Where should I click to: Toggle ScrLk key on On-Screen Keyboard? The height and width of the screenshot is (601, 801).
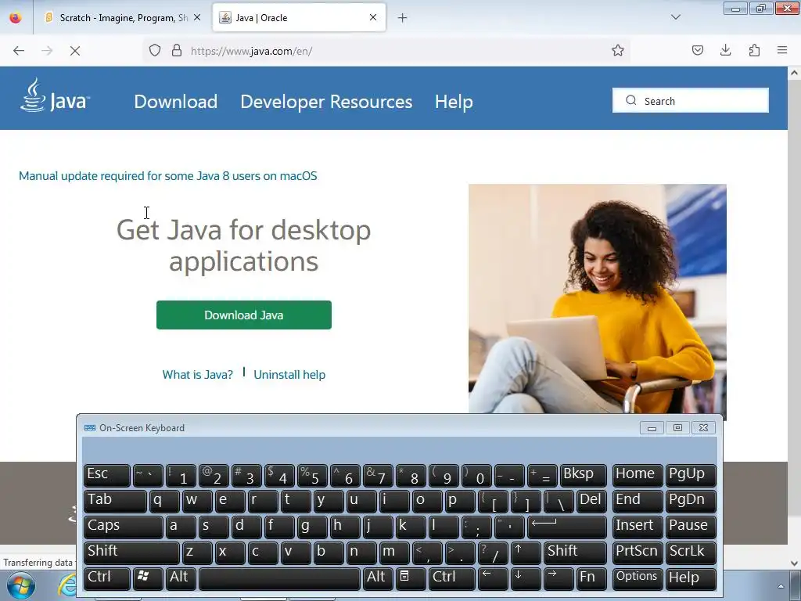691,552
